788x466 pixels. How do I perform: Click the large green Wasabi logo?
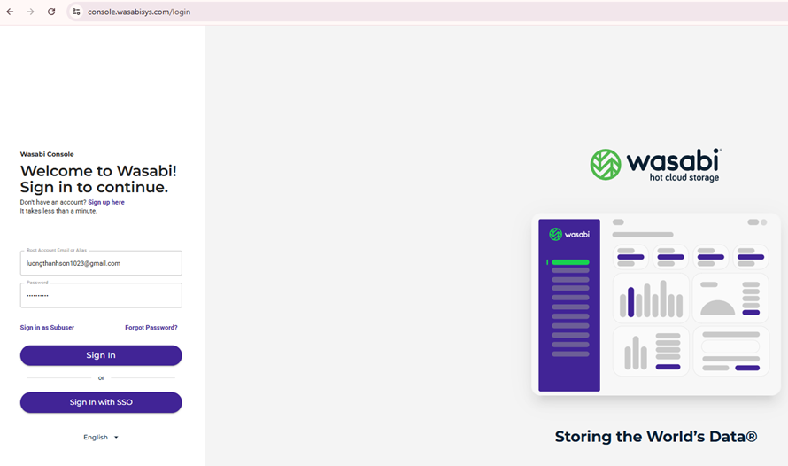(655, 165)
